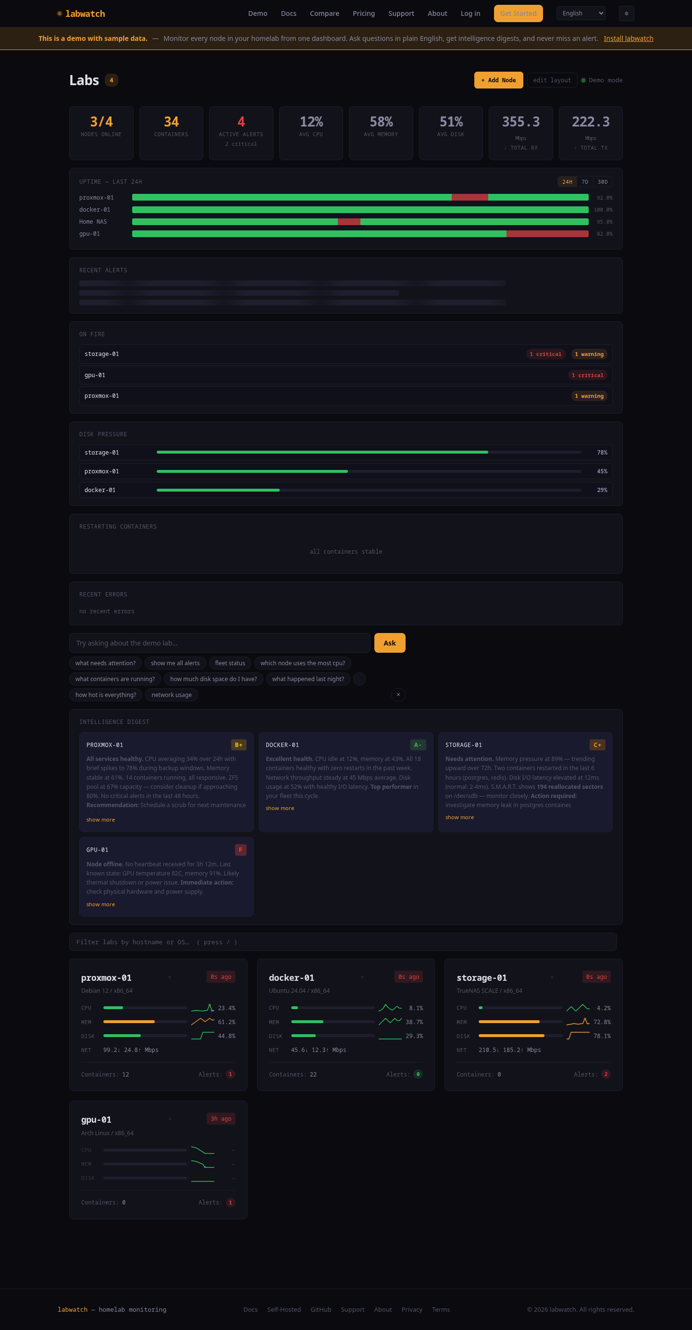Viewport: 692px width, 1330px height.
Task: Click the gpu-01 uptime bar
Action: (x=360, y=234)
